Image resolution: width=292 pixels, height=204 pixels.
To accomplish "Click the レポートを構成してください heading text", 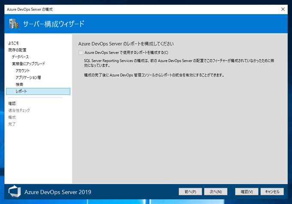I will [126, 44].
